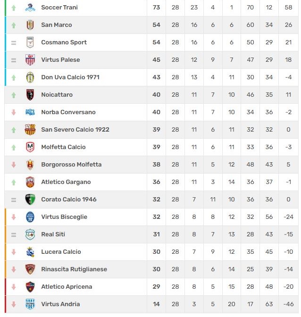Click the Virtus Palese crest icon
The width and height of the screenshot is (301, 317).
tap(30, 60)
